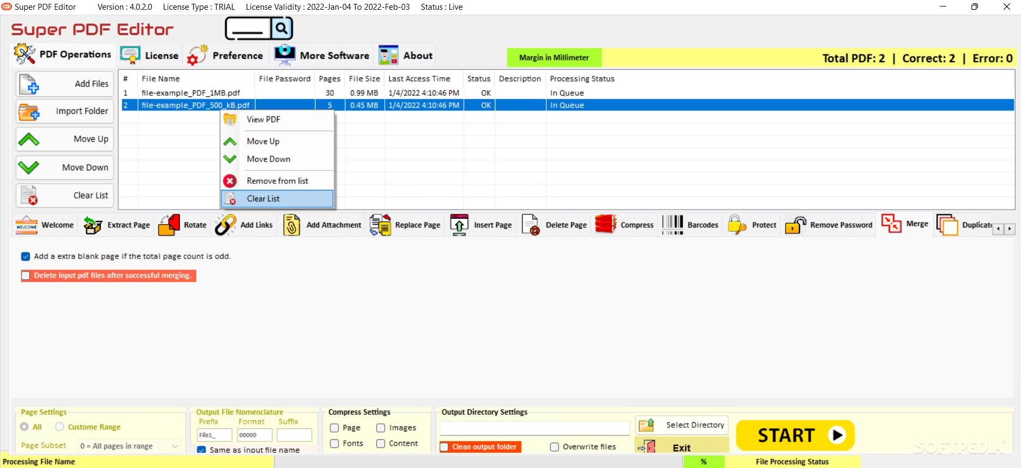Select All pages radio button
Image resolution: width=1021 pixels, height=468 pixels.
(25, 427)
